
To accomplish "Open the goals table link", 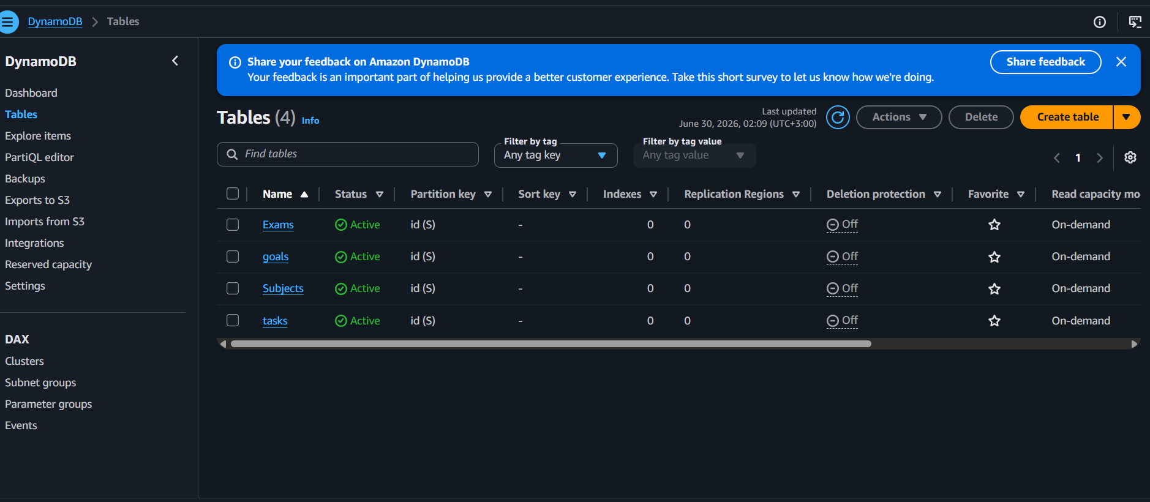I will (x=276, y=257).
